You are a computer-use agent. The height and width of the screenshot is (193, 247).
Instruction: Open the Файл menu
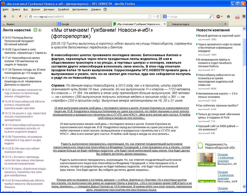click(x=5, y=10)
